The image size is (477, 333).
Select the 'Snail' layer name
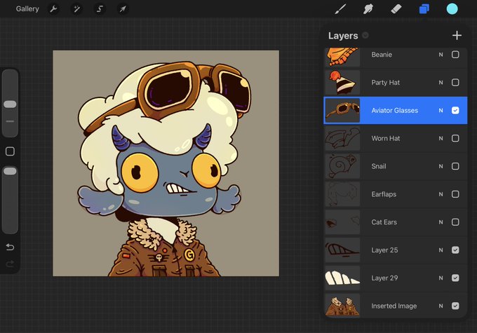tap(379, 166)
